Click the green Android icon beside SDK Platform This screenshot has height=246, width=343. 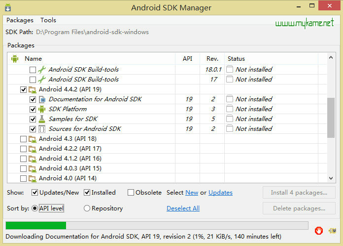[42, 109]
